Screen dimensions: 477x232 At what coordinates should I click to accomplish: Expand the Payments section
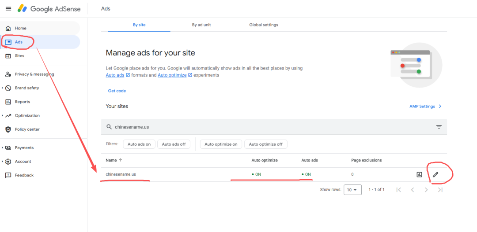[x=24, y=148]
